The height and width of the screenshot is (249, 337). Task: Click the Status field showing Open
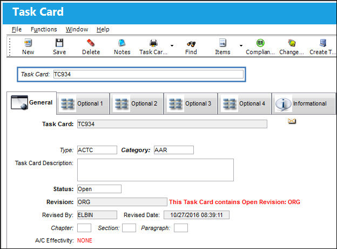[99, 189]
